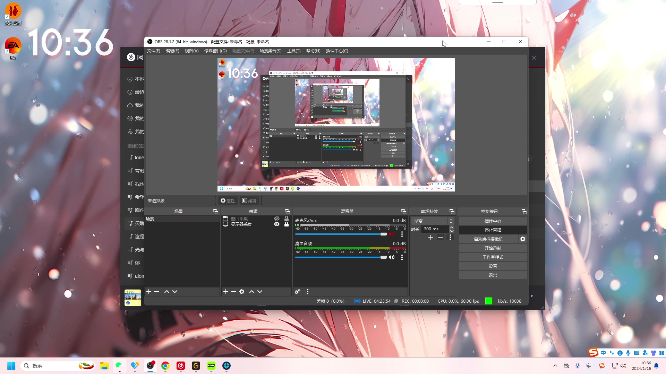Open NetEase Cloud Music taskbar icon
666x374 pixels.
180,366
